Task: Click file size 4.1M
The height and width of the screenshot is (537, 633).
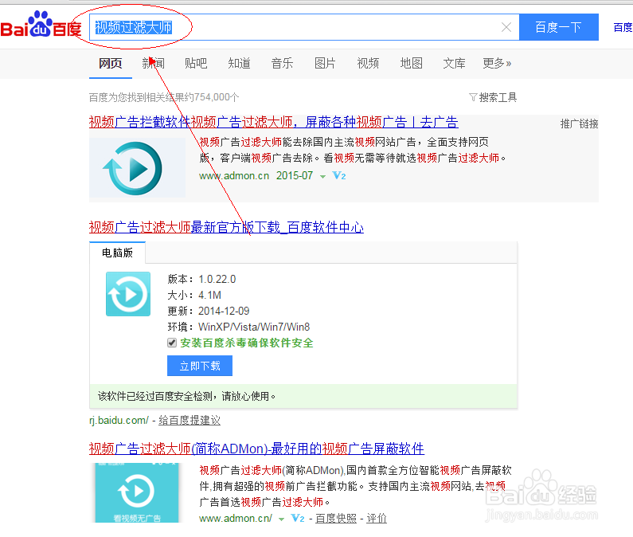Action: [x=209, y=295]
